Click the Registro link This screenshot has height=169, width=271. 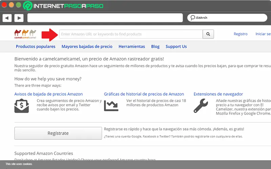[241, 34]
